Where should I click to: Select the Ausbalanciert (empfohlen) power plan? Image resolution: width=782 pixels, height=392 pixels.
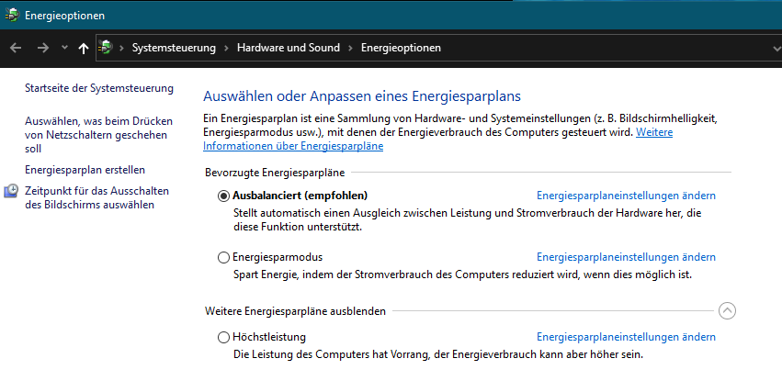[223, 196]
